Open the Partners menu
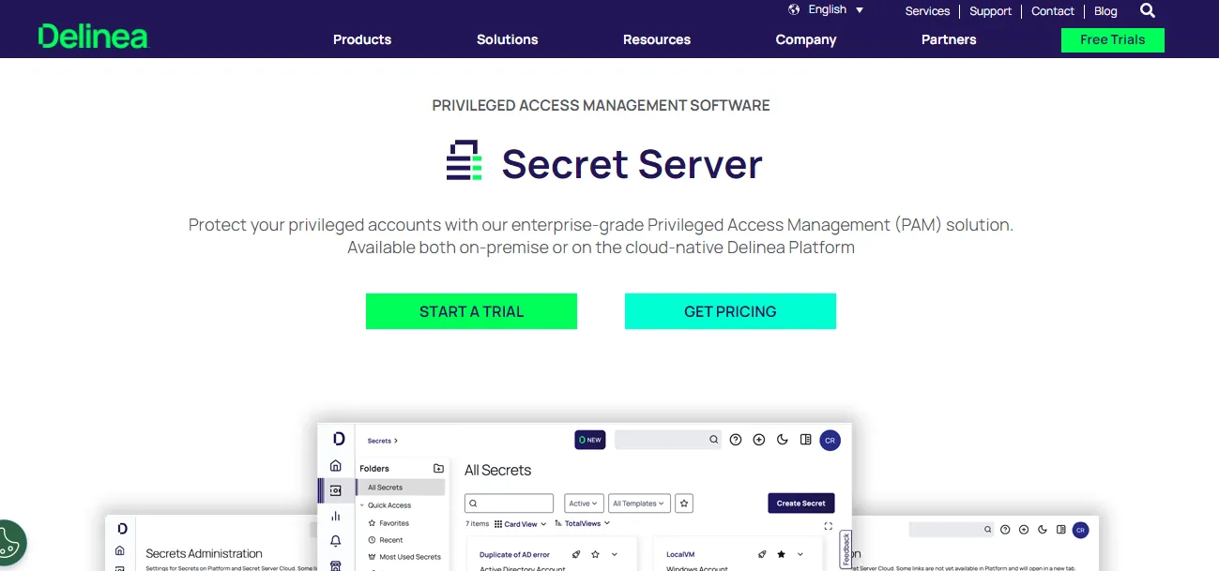 tap(949, 39)
